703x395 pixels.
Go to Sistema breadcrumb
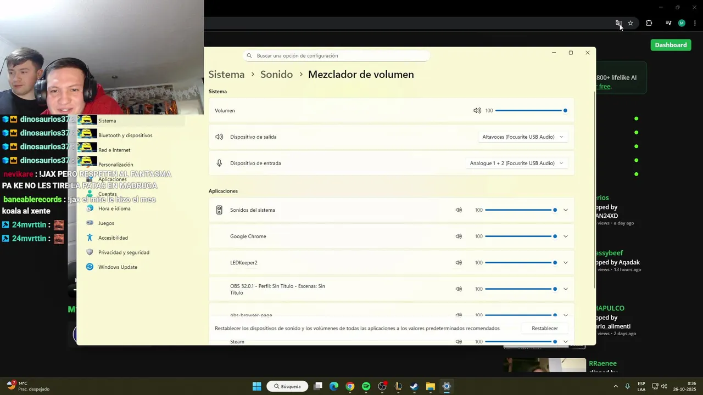coord(226,75)
